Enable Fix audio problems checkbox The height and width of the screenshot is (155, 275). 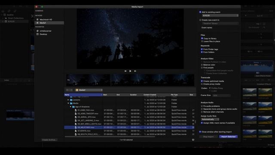pos(202,106)
